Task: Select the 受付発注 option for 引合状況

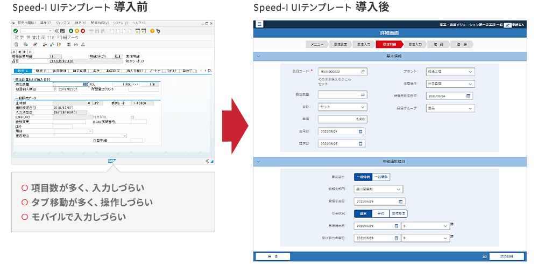Action: 398,213
